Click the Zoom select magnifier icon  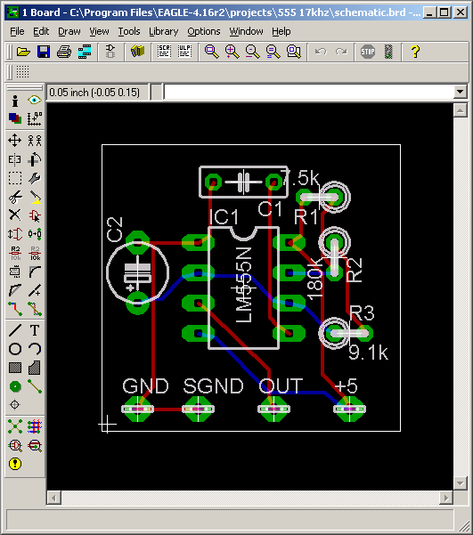pyautogui.click(x=294, y=52)
